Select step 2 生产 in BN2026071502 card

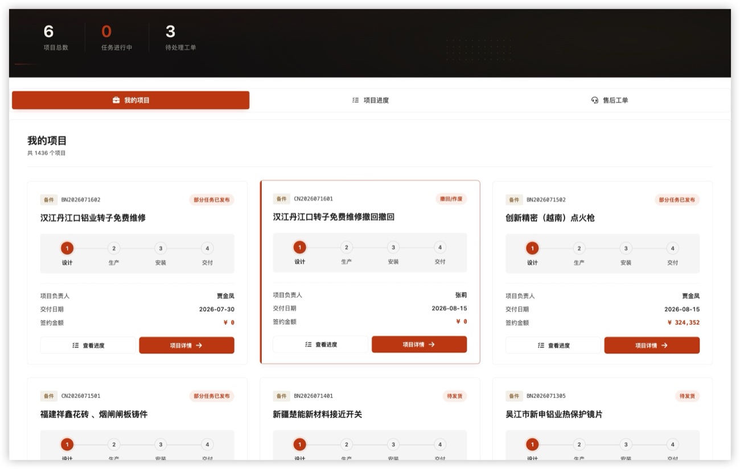click(579, 248)
